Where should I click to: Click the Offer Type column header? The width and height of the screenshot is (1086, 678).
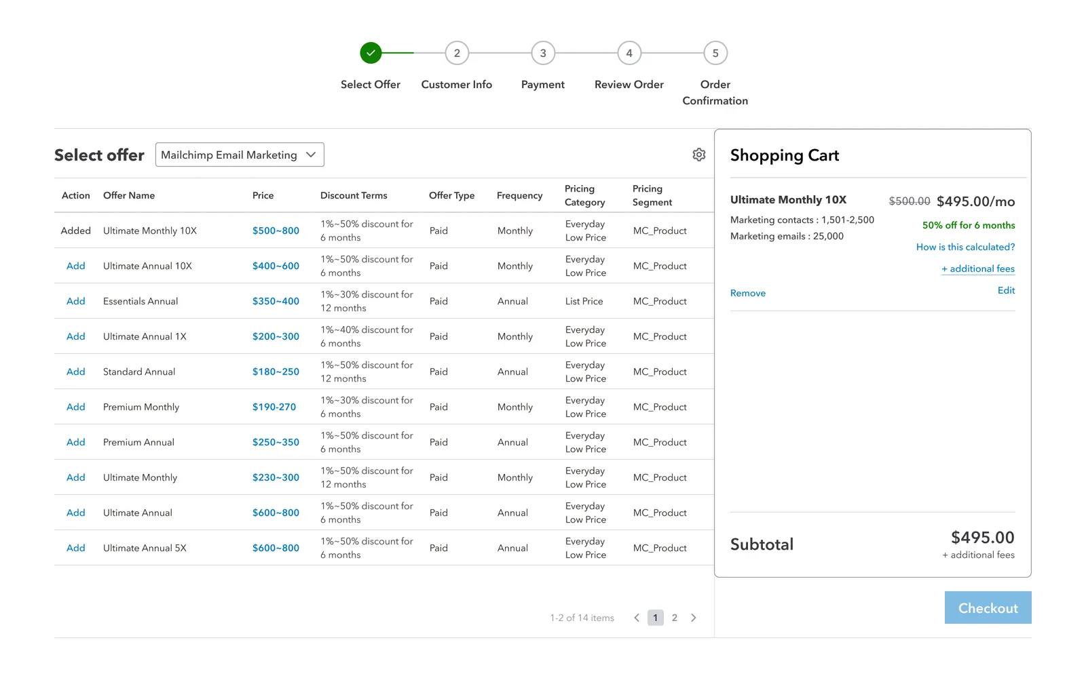click(452, 195)
